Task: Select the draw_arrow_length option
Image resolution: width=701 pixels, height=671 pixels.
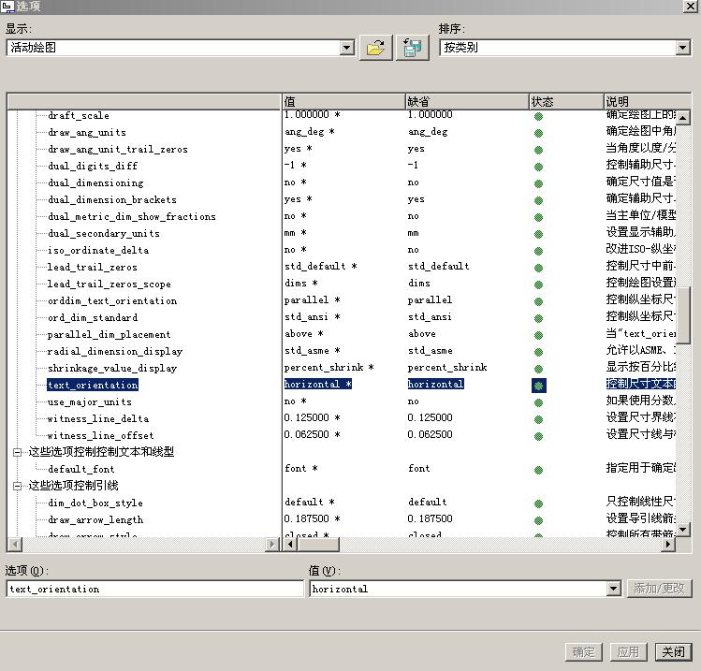Action: tap(95, 520)
